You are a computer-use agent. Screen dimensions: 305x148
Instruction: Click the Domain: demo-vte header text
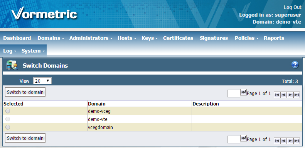click(277, 22)
